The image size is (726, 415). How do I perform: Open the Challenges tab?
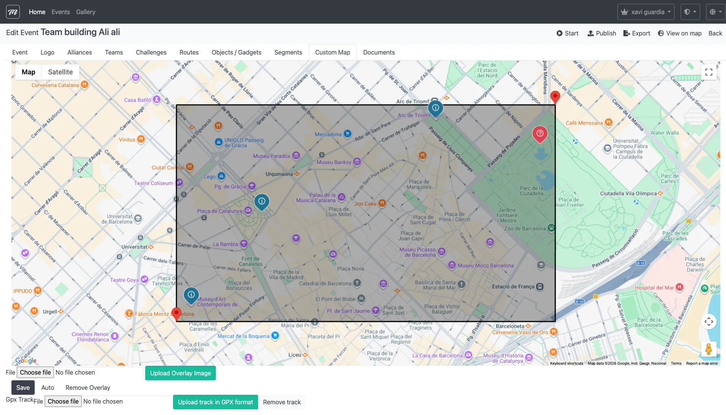151,52
